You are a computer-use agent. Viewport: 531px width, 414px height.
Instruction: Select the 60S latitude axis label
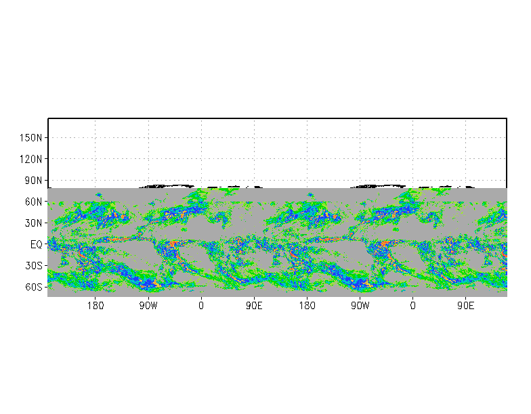pyautogui.click(x=34, y=287)
